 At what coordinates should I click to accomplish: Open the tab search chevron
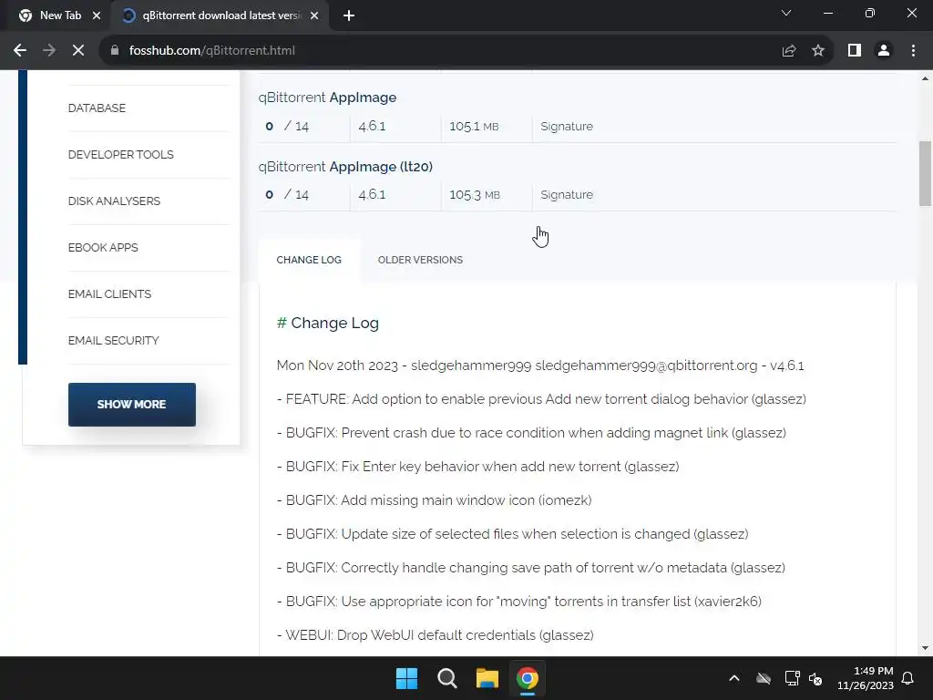[x=786, y=13]
